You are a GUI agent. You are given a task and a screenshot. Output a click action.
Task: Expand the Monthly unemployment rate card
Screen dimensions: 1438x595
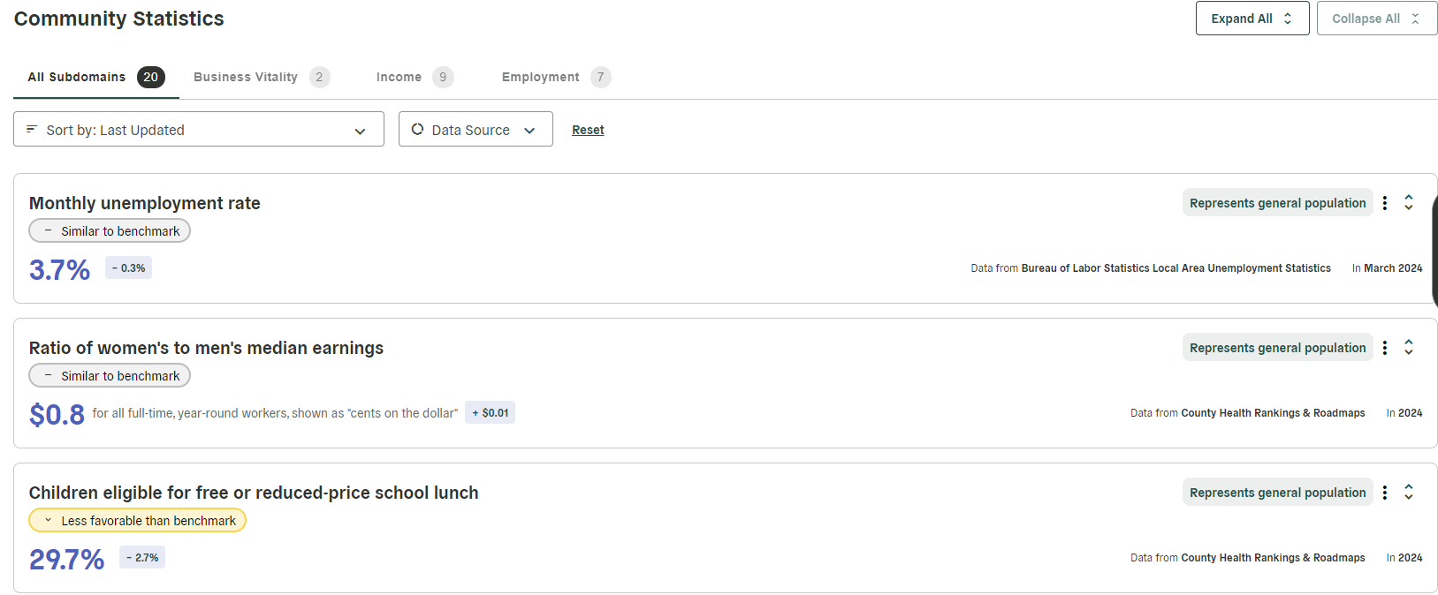click(1408, 202)
